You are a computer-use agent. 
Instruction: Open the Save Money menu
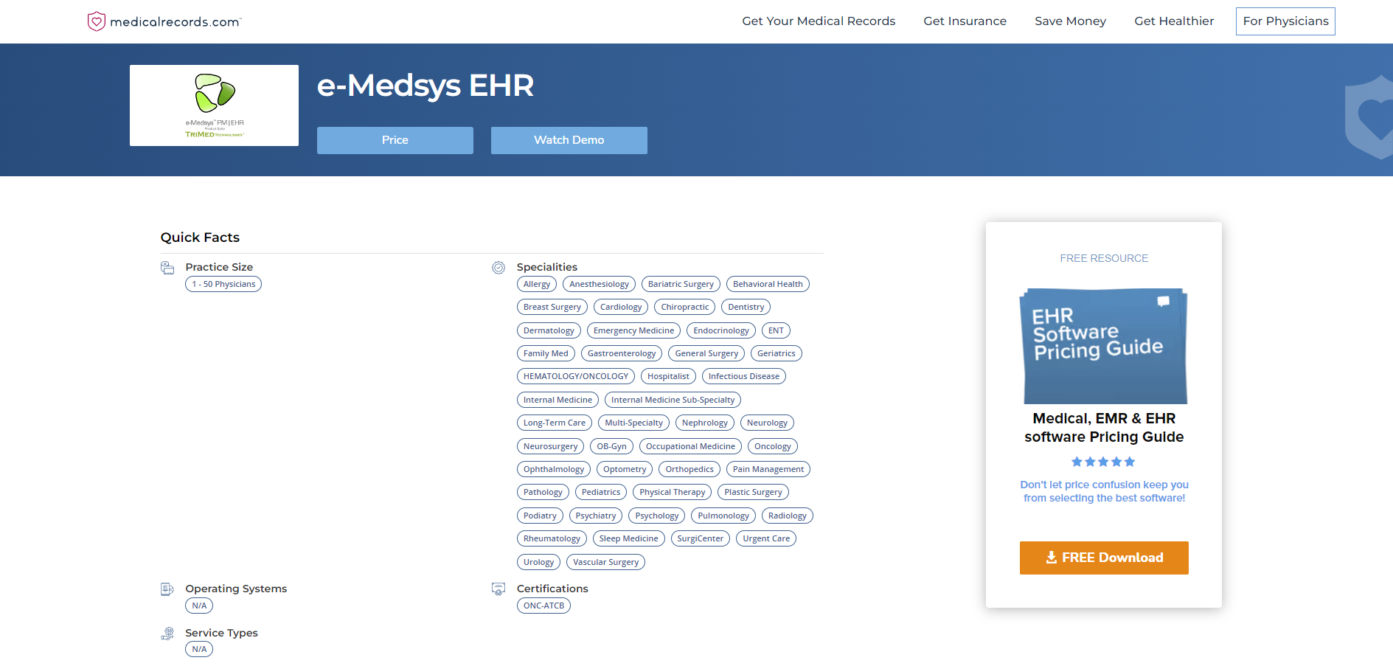click(x=1070, y=21)
